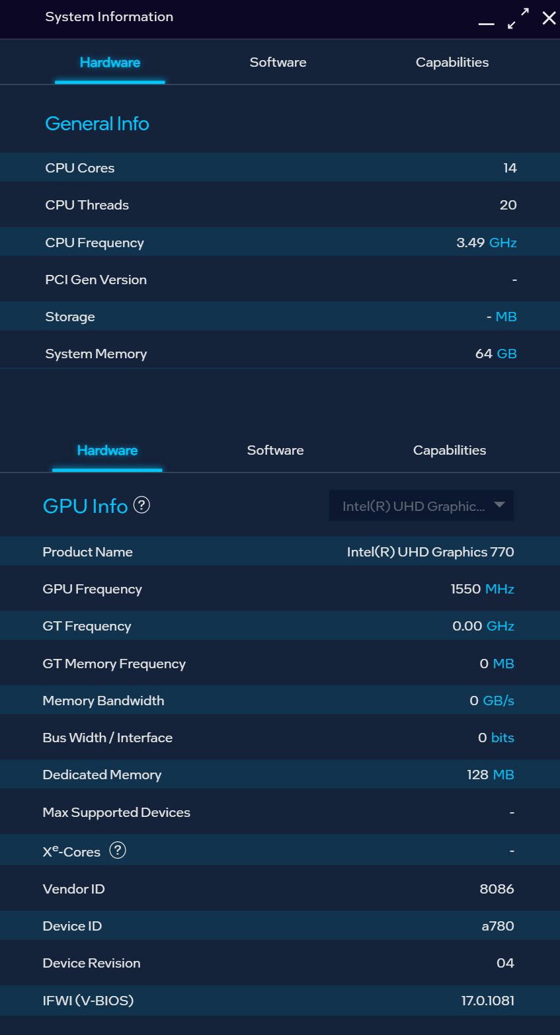560x1035 pixels.
Task: Open the Intel UHD Graphics GPU dropdown
Action: click(421, 506)
